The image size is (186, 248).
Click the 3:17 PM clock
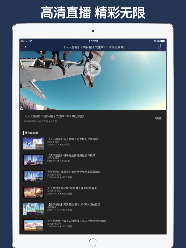pyautogui.click(x=93, y=41)
